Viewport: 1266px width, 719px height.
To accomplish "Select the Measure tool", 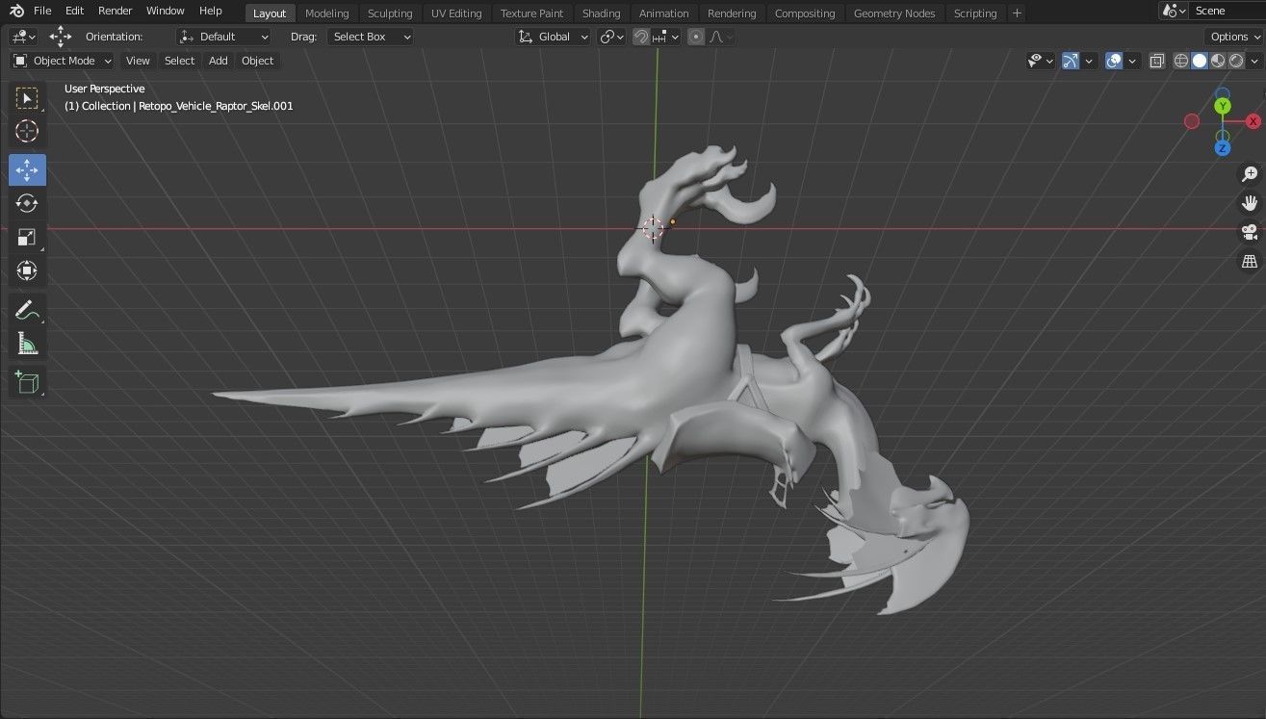I will click(x=27, y=343).
